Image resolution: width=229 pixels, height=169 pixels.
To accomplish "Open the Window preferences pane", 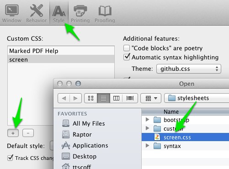I will coord(12,13).
